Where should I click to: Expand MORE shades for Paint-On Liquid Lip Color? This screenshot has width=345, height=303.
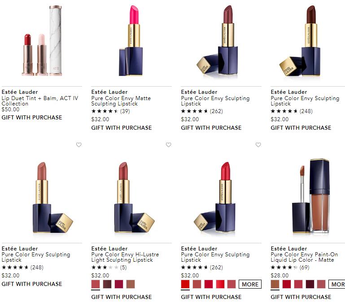coord(337,284)
